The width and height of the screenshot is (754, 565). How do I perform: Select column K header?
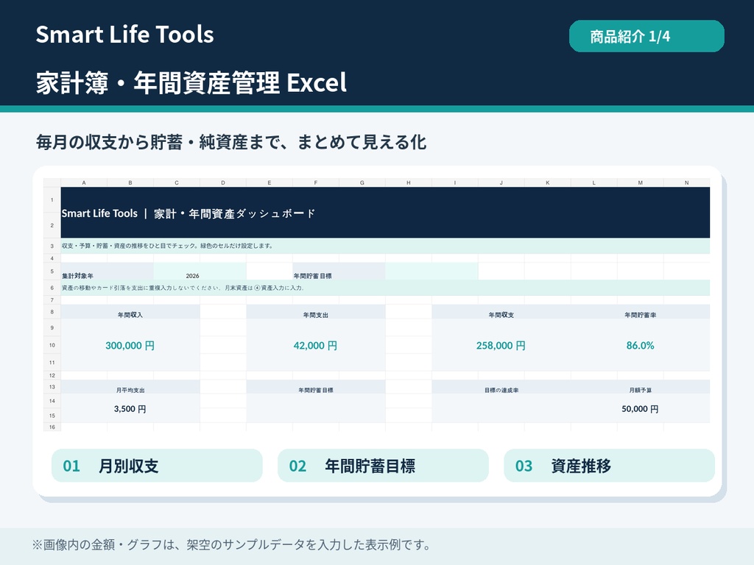point(547,182)
